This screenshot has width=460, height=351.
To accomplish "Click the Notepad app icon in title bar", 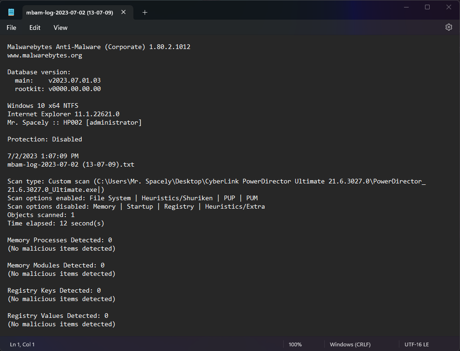I will 11,12.
